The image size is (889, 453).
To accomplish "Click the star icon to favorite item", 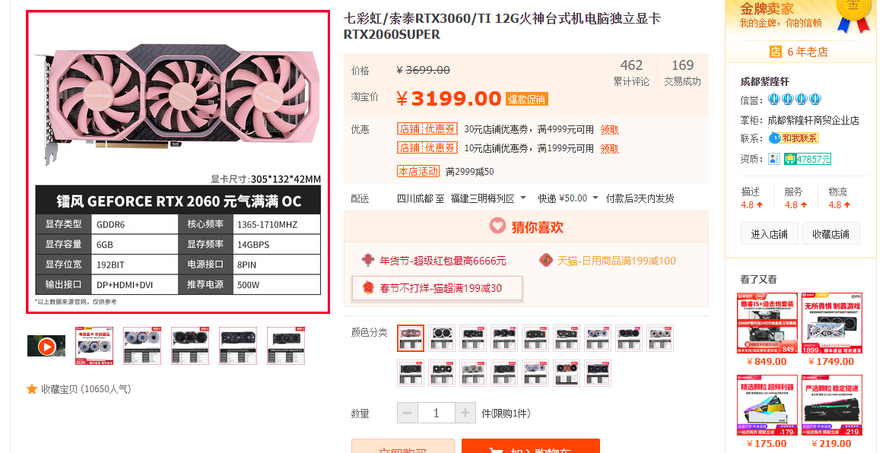I will 32,389.
